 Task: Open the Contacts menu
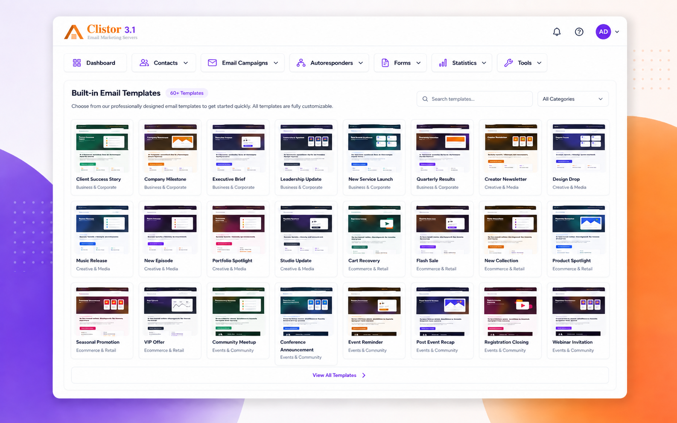164,63
